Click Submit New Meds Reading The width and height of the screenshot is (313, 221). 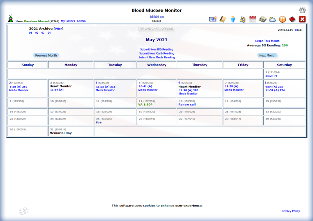pyautogui.click(x=157, y=57)
